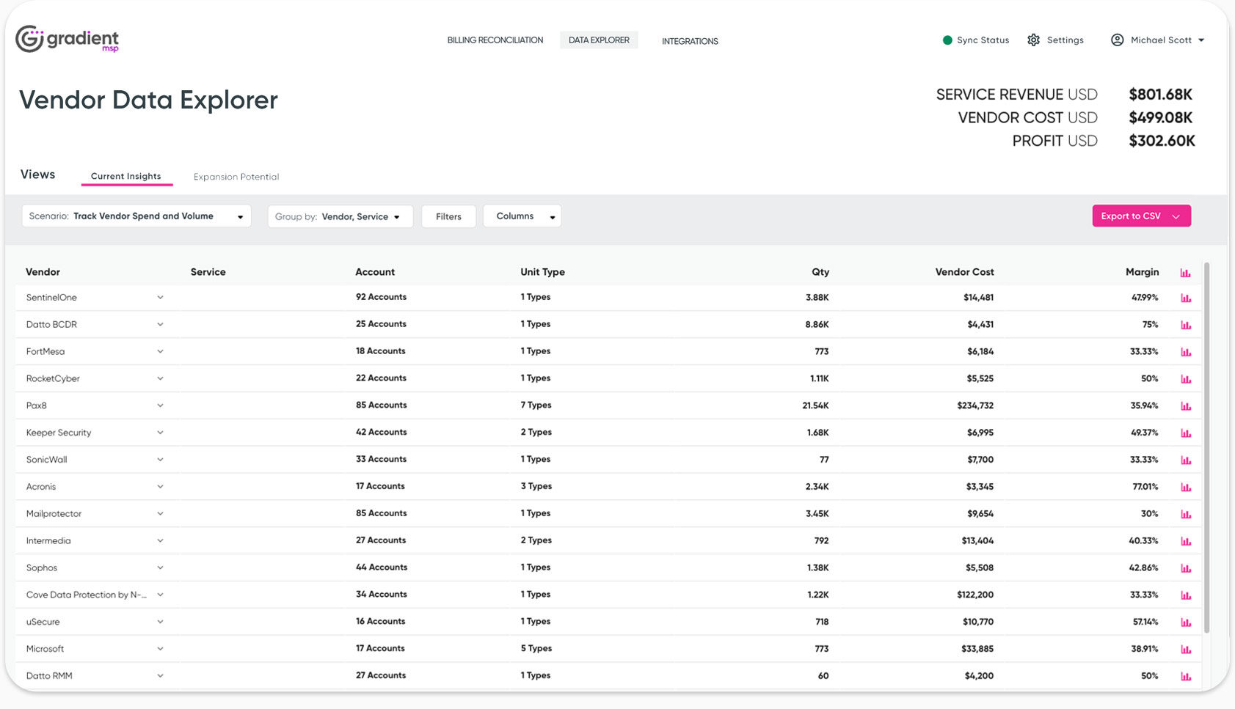Open the Columns dropdown
1235x709 pixels.
pos(522,216)
